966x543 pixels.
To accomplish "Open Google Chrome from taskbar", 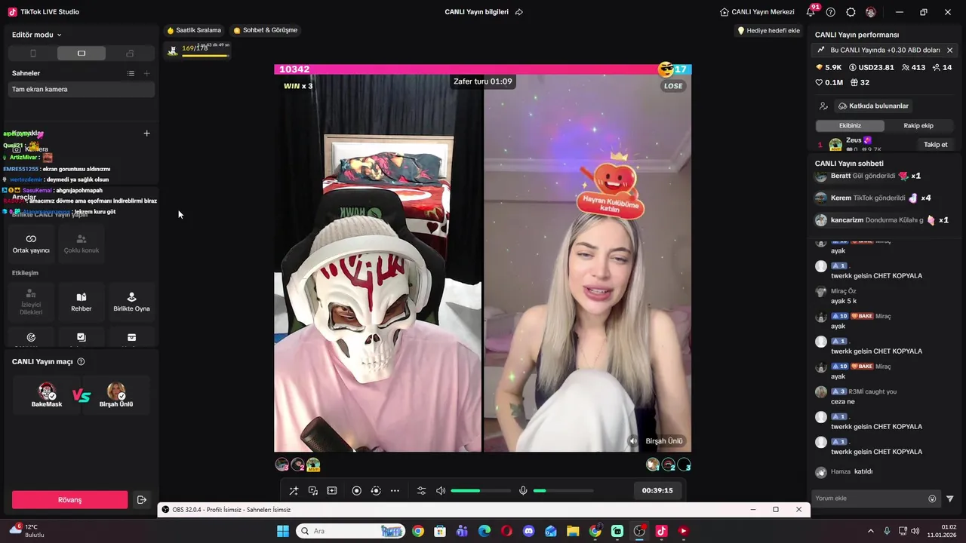I will point(418,531).
